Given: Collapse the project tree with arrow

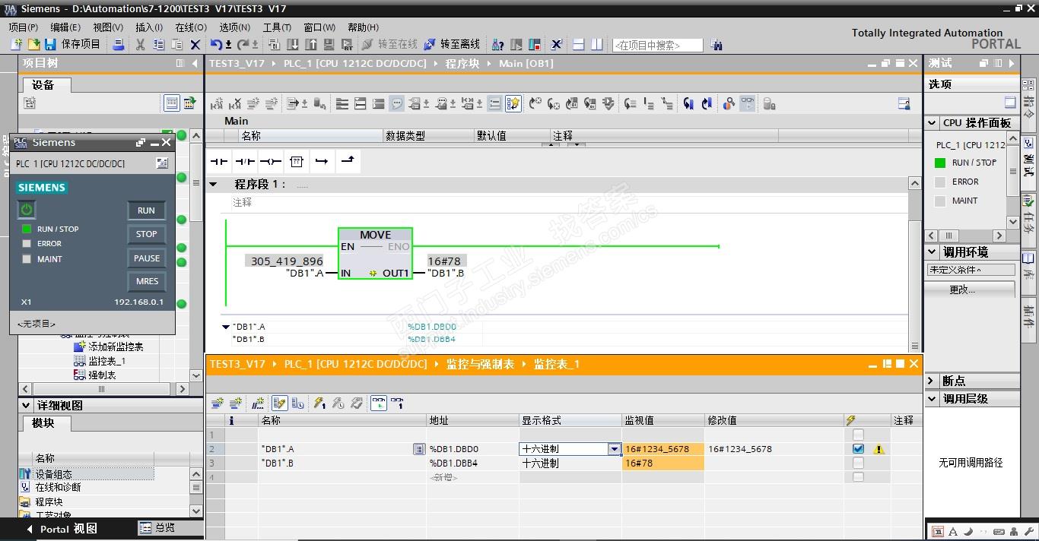Looking at the screenshot, I should pyautogui.click(x=196, y=63).
